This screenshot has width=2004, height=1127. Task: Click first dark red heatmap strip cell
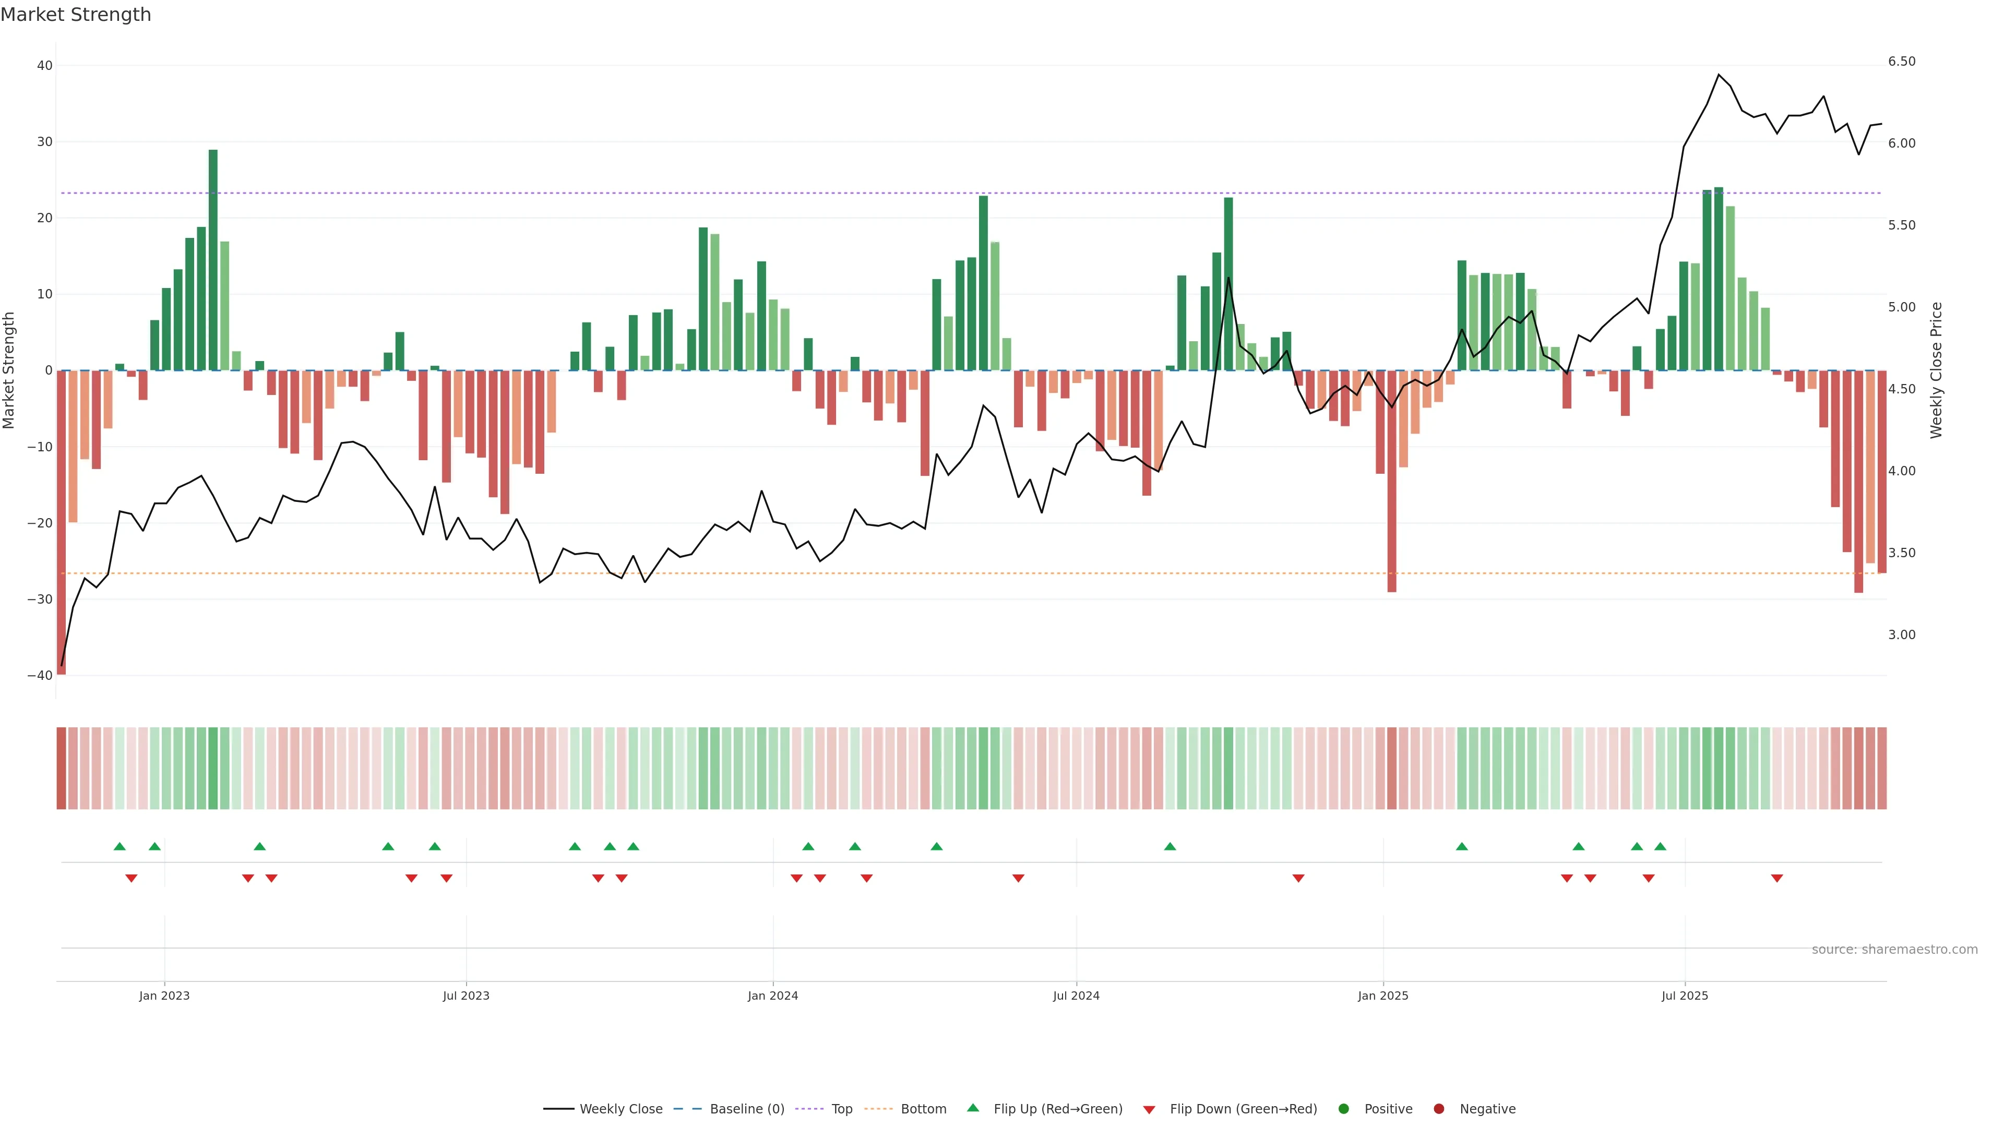coord(62,769)
